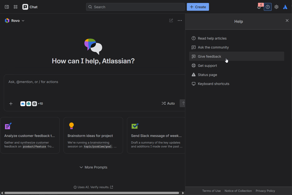This screenshot has height=195, width=292.
Task: Select Brainstorm ideas for project card
Action: (93, 135)
